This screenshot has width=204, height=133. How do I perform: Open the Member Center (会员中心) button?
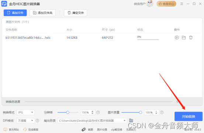[x=166, y=4]
